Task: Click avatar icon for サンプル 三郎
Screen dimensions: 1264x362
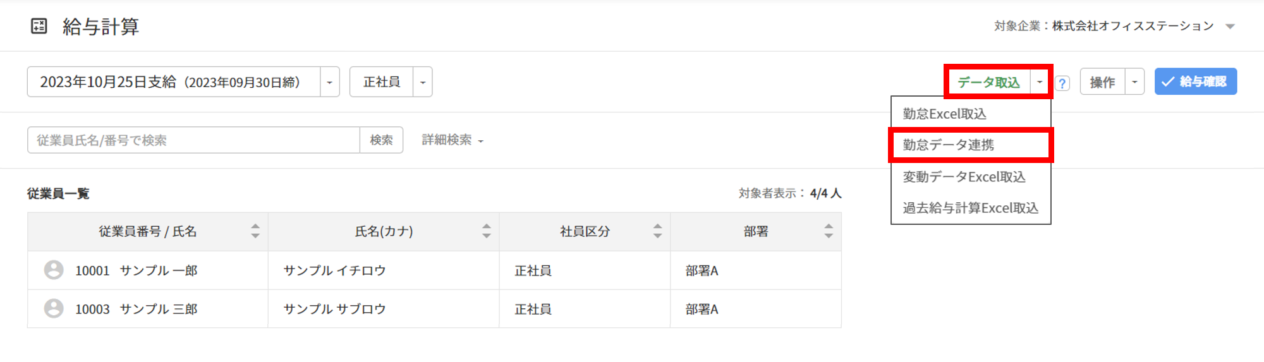Action: click(54, 308)
